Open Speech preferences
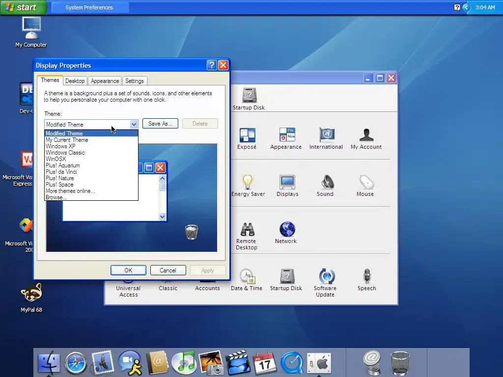Screen dimensions: 503x377 click(366, 280)
